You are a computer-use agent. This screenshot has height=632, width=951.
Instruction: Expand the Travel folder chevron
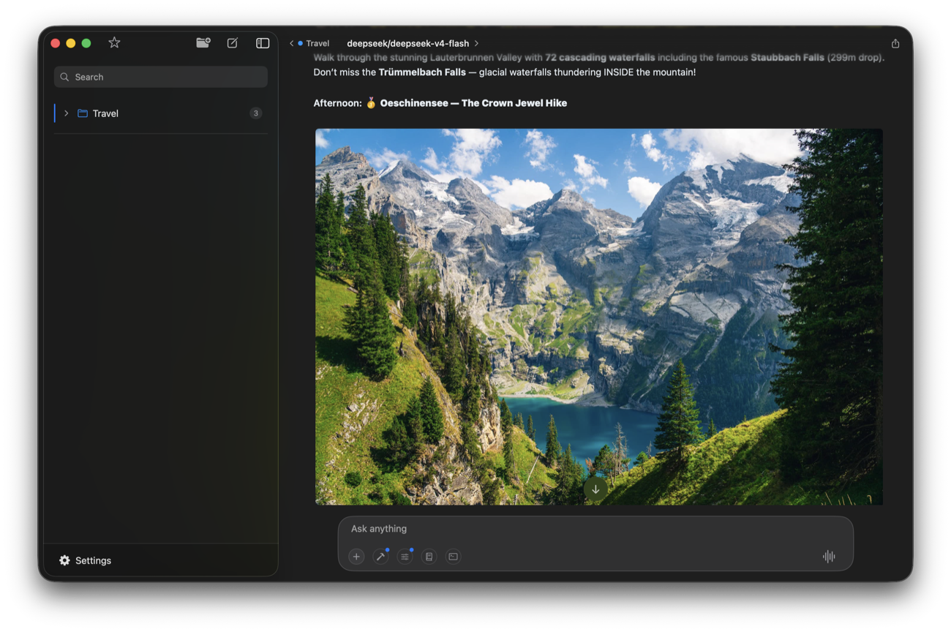tap(67, 113)
